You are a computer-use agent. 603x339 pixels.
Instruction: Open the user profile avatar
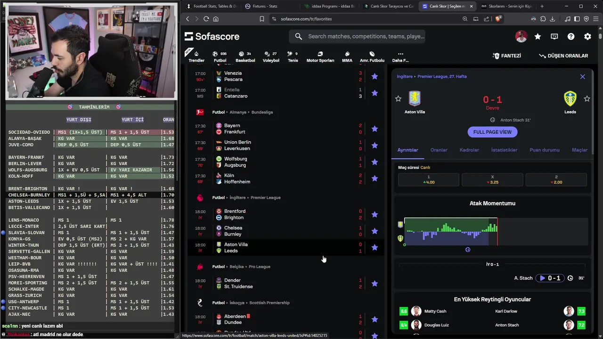coord(521,36)
